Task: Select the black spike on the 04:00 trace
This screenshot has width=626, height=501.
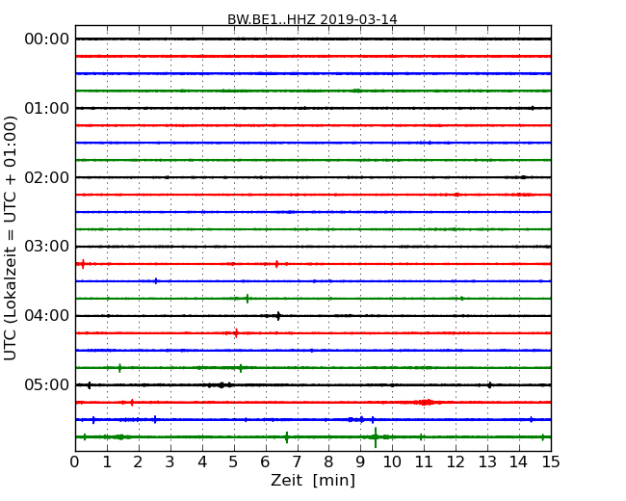Action: click(x=278, y=316)
